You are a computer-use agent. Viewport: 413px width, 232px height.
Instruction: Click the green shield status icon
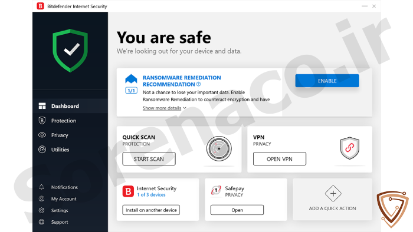tap(70, 51)
